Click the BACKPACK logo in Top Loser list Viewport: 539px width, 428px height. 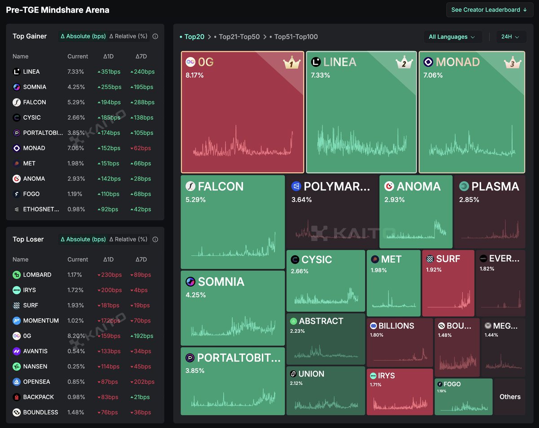[x=17, y=397]
